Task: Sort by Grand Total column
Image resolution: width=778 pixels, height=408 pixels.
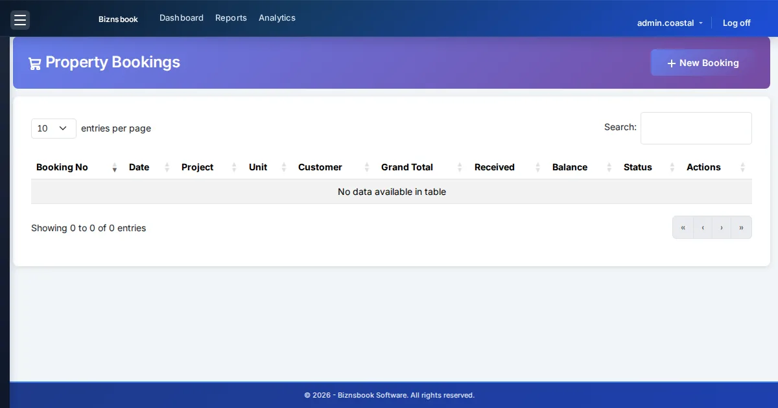Action: point(423,167)
